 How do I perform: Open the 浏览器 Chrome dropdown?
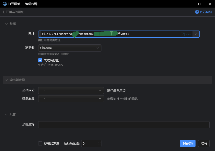tap(70, 48)
